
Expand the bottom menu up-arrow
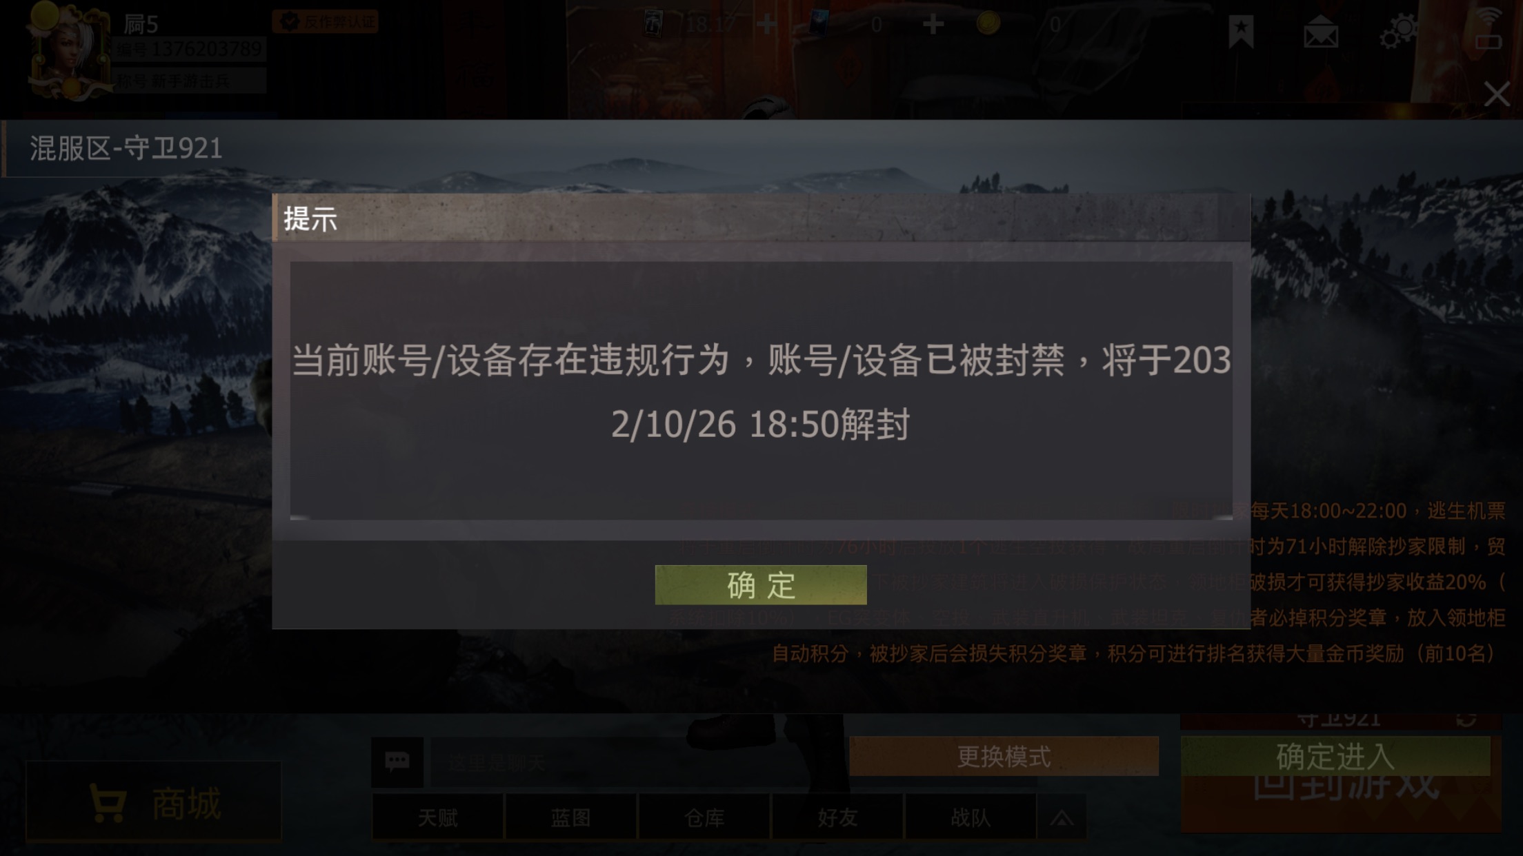1062,817
